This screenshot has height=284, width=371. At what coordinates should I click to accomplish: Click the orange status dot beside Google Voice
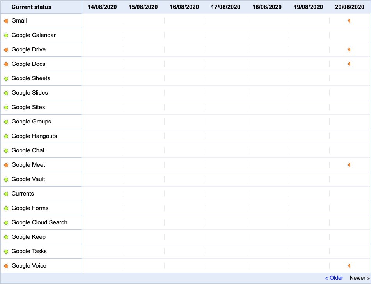[6, 266]
